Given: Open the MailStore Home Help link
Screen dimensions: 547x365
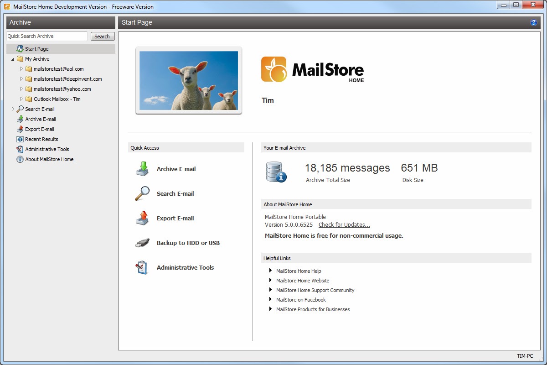Looking at the screenshot, I should point(299,271).
